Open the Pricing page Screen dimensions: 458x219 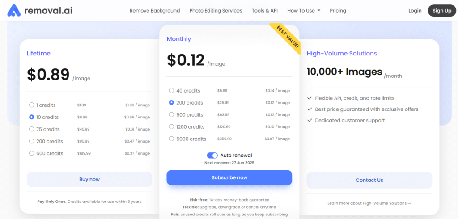tap(338, 11)
